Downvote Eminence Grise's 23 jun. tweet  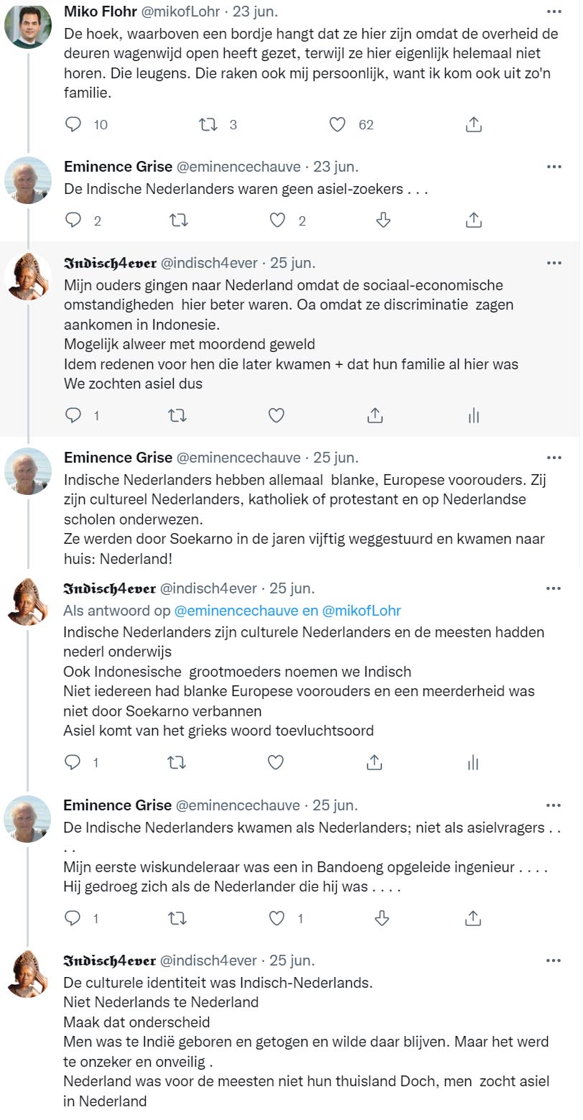[x=383, y=220]
